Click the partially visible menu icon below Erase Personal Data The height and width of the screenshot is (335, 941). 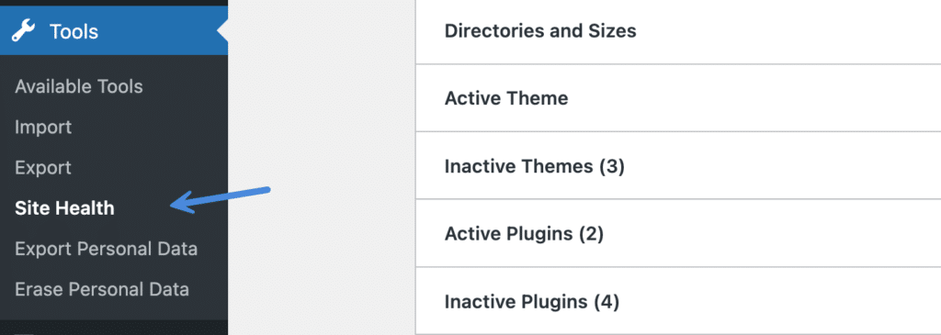pos(24,332)
